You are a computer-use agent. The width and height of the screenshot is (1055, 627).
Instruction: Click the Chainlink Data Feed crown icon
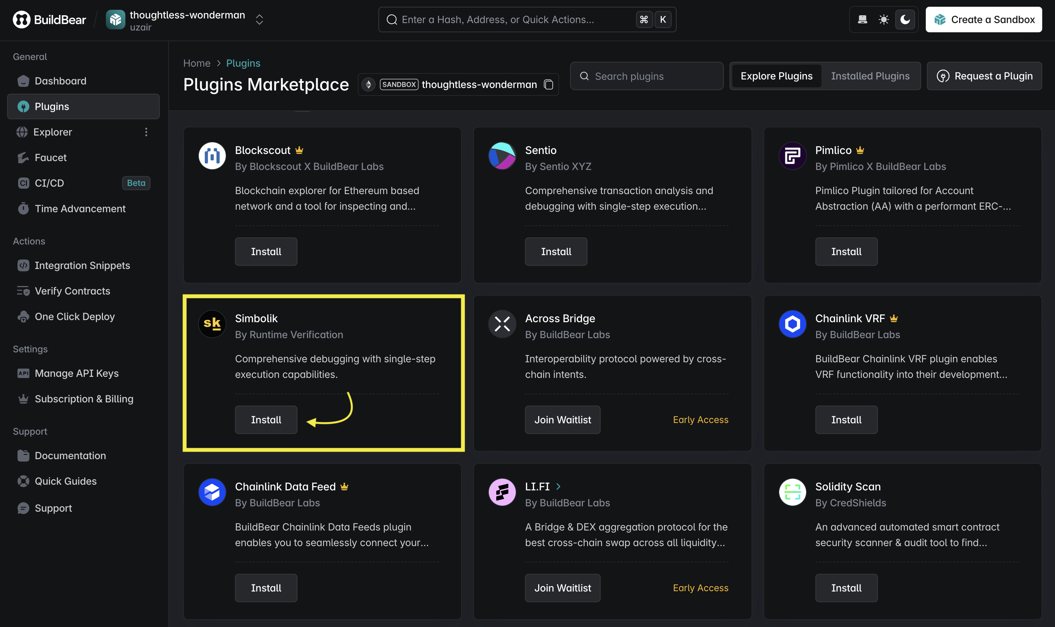coord(344,486)
